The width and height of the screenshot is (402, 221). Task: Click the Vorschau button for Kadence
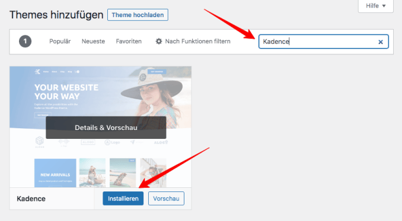tap(166, 199)
